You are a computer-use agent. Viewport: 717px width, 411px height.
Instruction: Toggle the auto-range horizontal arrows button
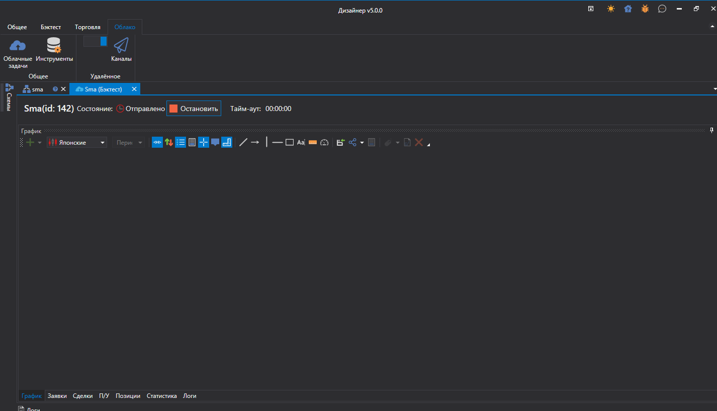[x=157, y=143]
